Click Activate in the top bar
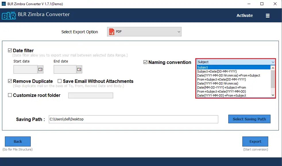The width and height of the screenshot is (282, 166). [x=244, y=15]
